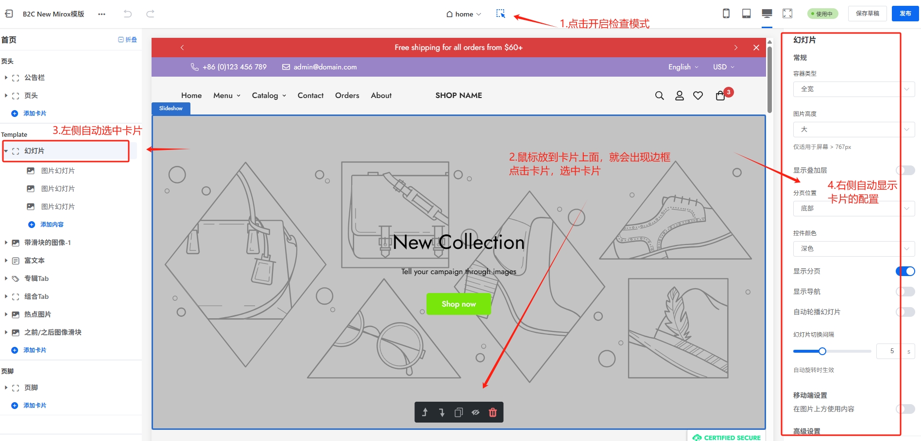921x441 pixels.
Task: Enable the 自动轮播幻灯片 toggle
Action: (905, 312)
